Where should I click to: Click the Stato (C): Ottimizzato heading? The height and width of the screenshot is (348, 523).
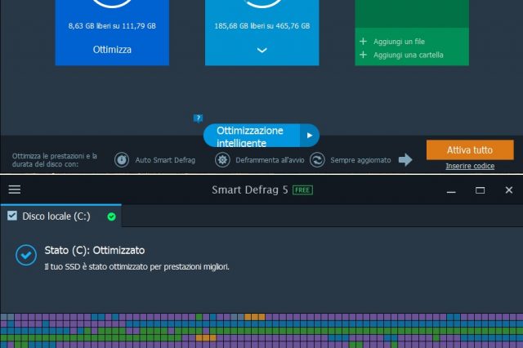point(95,250)
